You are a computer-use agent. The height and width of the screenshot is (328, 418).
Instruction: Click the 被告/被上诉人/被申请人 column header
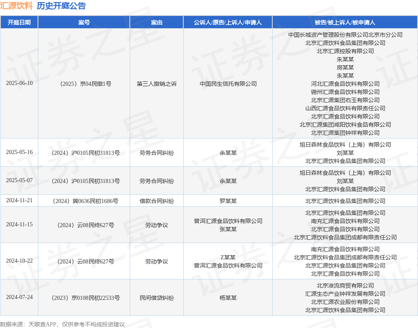pyautogui.click(x=345, y=22)
